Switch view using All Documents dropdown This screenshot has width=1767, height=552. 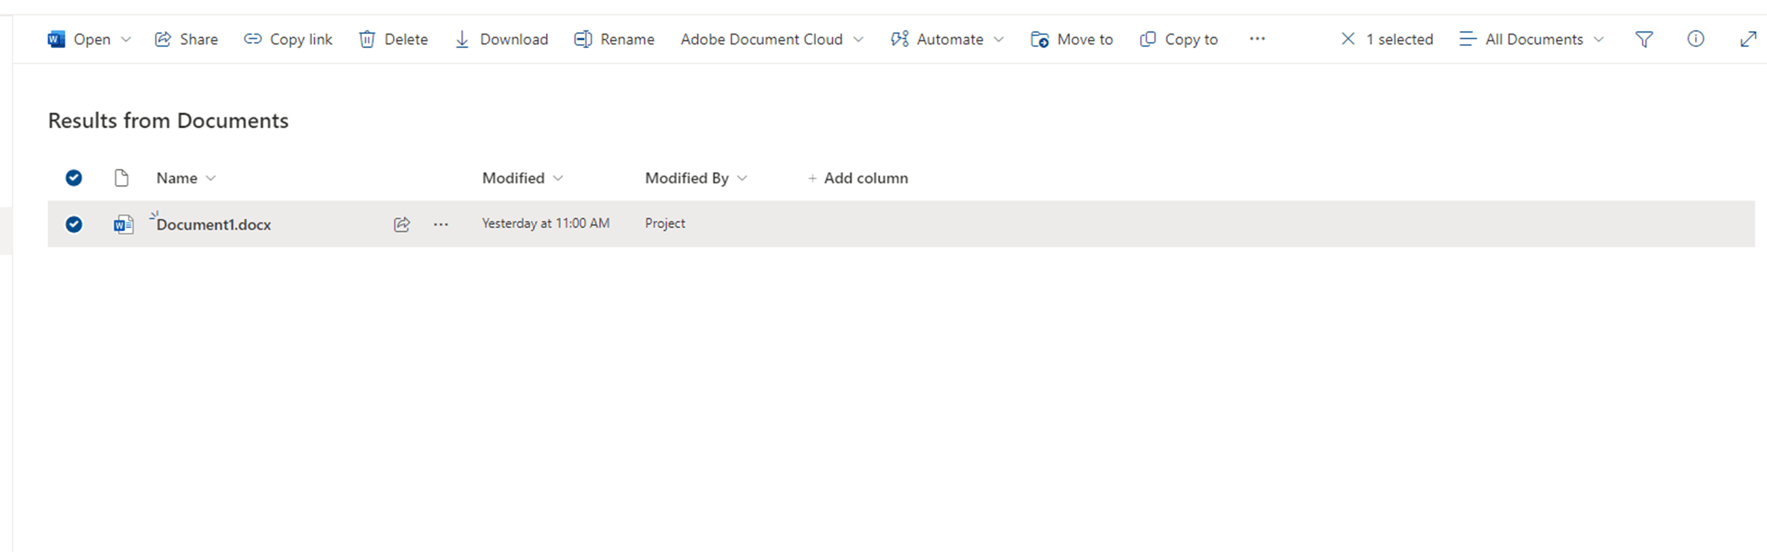(x=1531, y=40)
